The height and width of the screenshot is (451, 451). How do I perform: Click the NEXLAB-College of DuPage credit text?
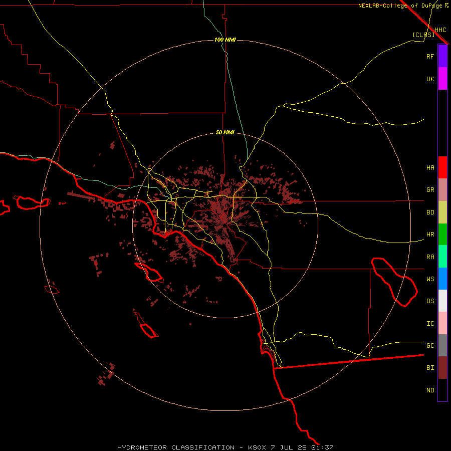(x=400, y=6)
